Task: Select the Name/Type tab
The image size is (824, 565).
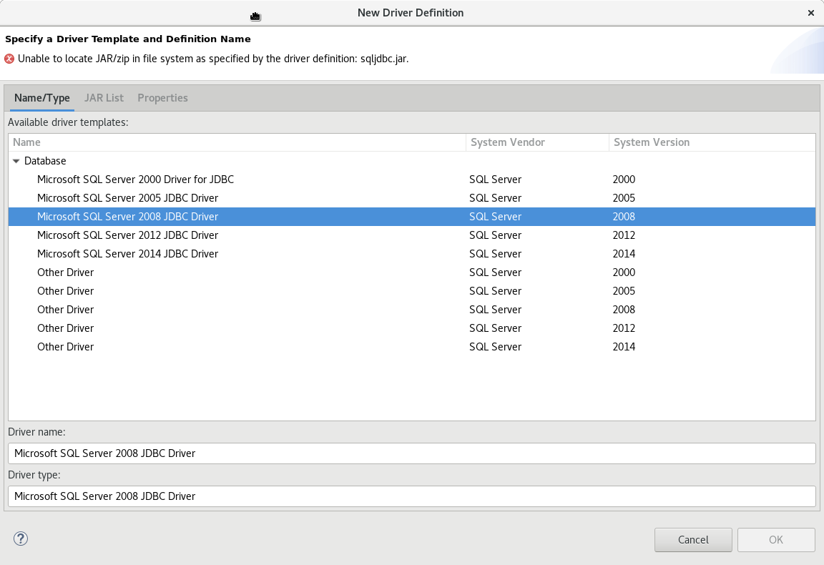Action: 42,98
